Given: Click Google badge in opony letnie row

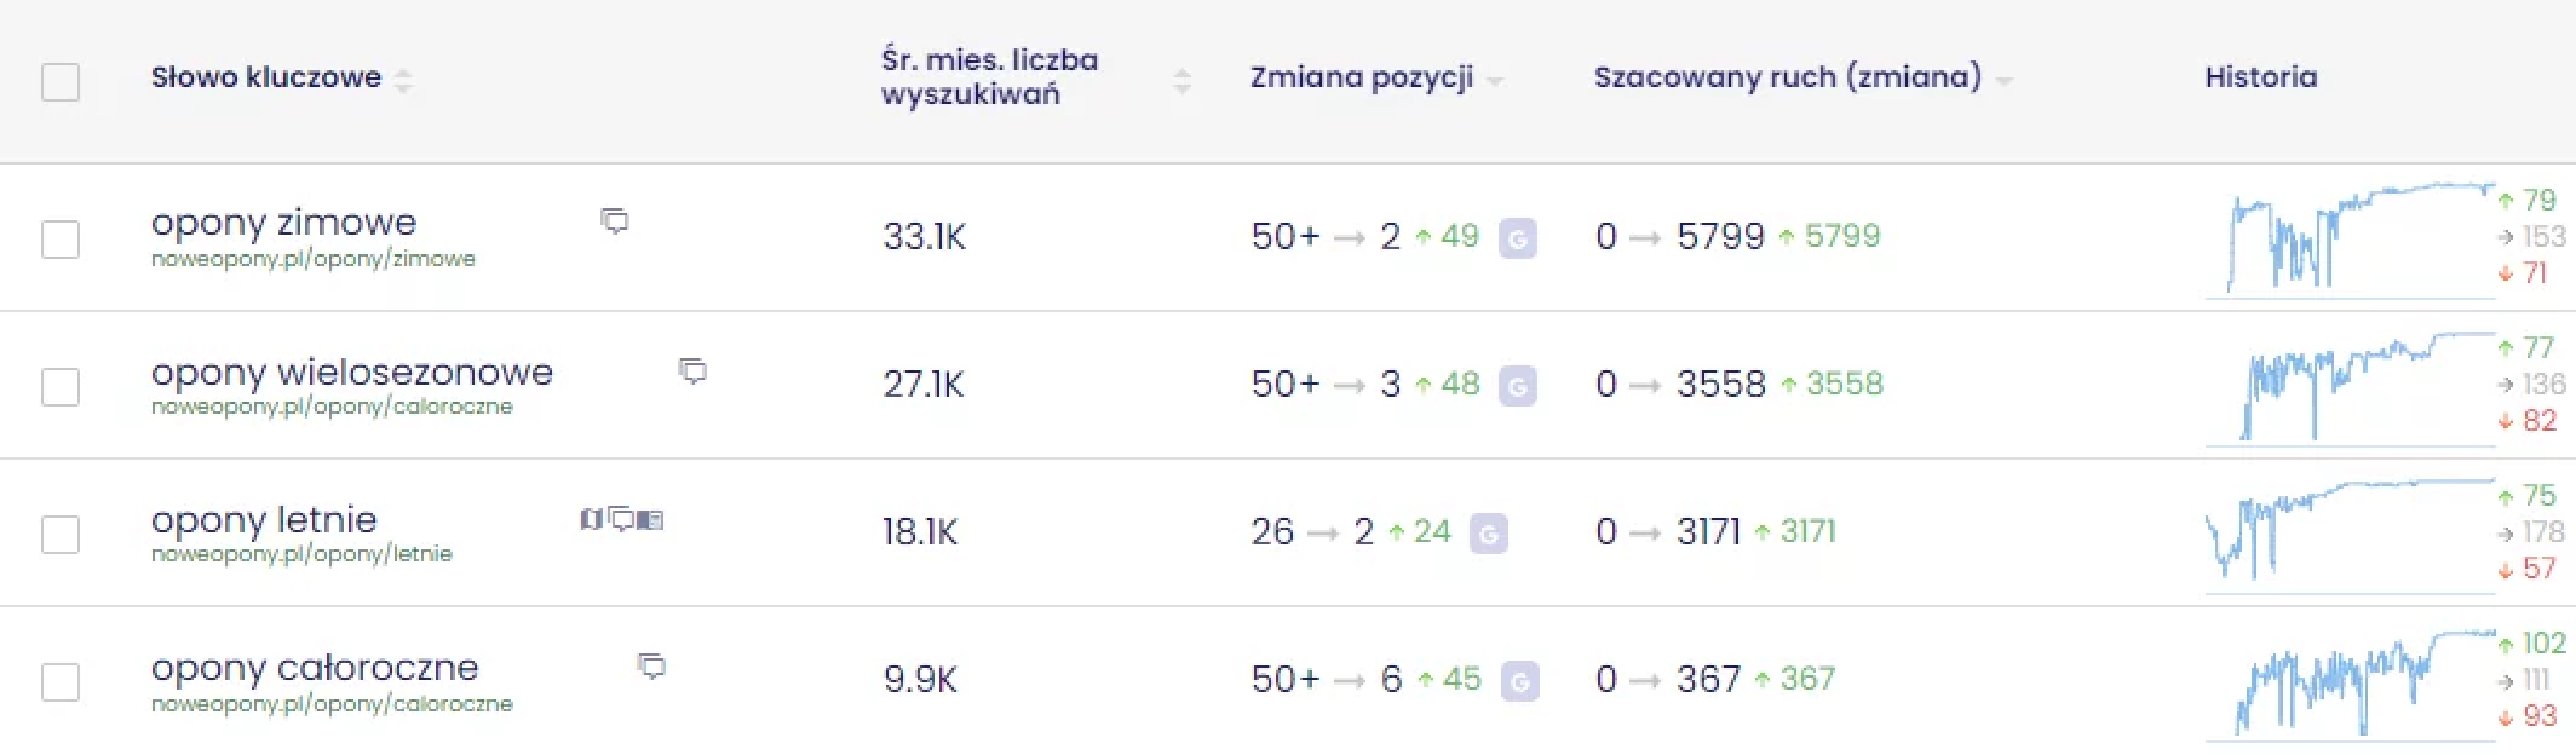Looking at the screenshot, I should 1488,534.
